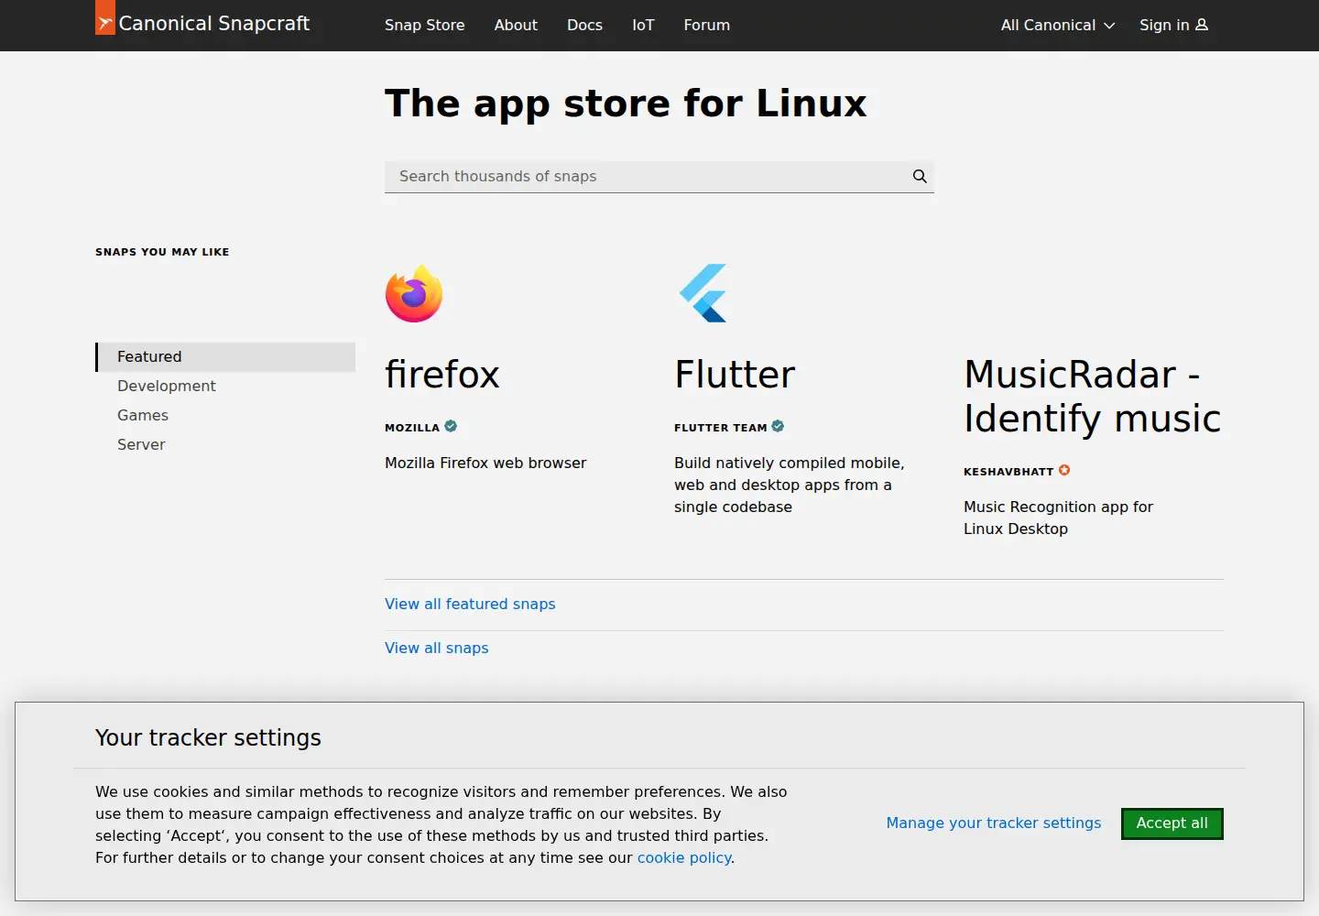The image size is (1319, 916).
Task: Expand the All Canonical dropdown
Action: coord(1058,25)
